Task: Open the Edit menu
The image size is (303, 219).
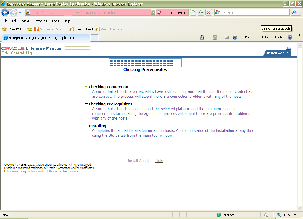Action: pos(15,21)
